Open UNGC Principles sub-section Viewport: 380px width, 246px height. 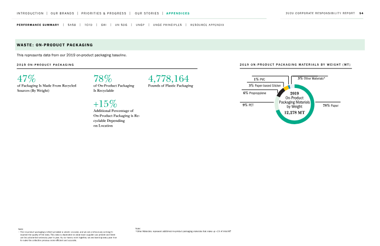[x=168, y=25]
